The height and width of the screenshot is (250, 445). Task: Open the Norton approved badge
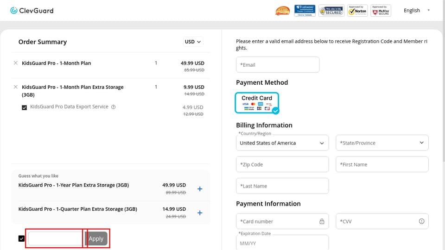(x=357, y=11)
